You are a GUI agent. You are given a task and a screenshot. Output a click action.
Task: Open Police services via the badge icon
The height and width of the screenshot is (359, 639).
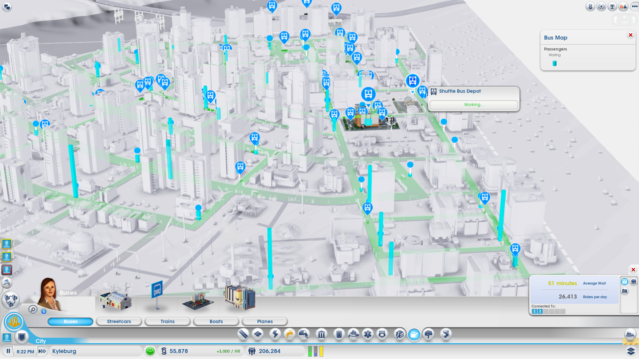(382, 334)
